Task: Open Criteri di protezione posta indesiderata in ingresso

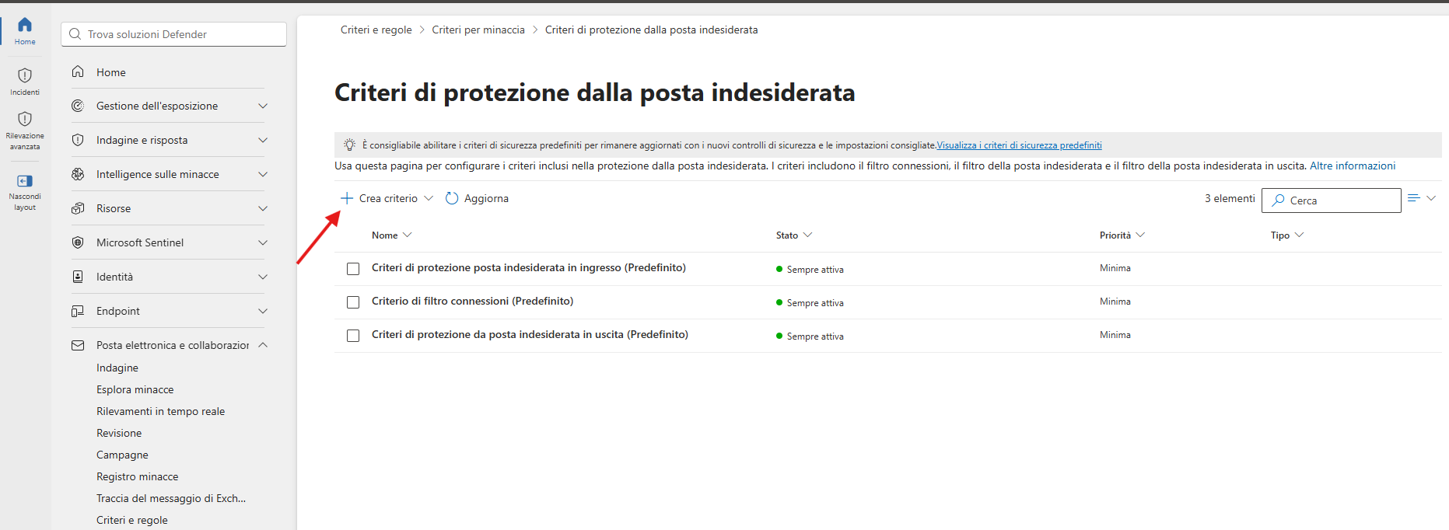Action: click(529, 267)
